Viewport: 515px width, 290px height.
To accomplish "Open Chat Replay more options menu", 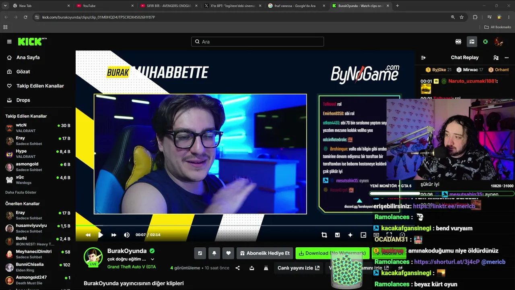I will tap(507, 58).
